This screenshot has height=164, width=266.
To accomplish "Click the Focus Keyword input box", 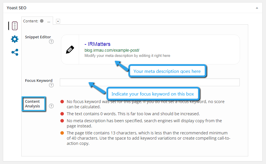I will pos(150,82).
